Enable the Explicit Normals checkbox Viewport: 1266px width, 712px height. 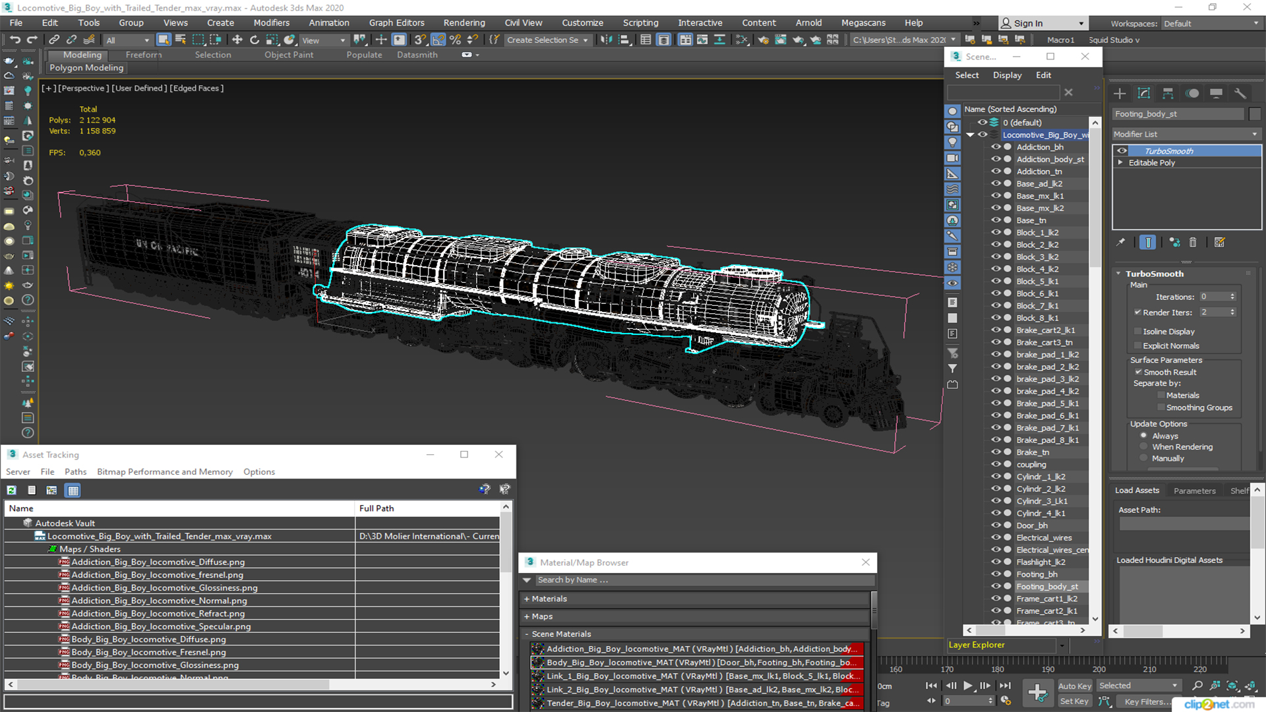tap(1138, 345)
